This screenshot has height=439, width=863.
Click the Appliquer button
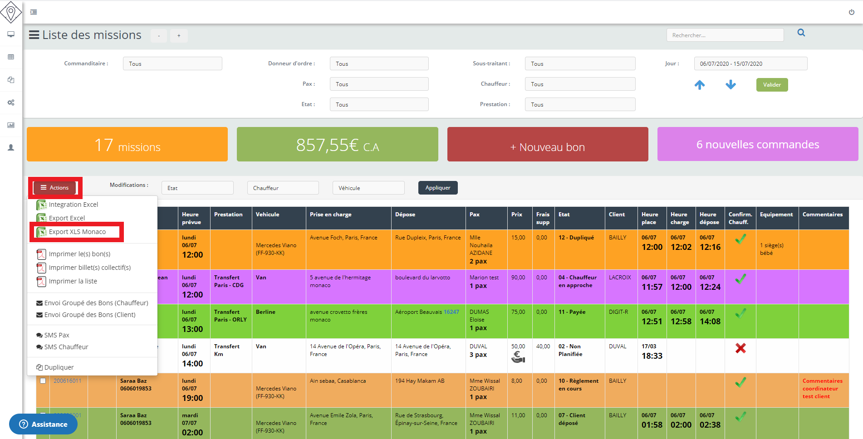coord(437,188)
